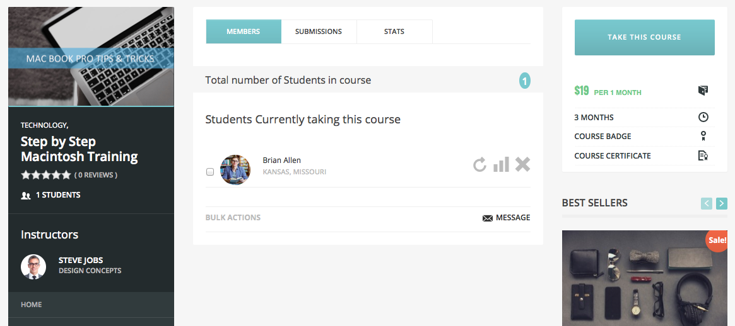Screen dimensions: 735x326
Task: Click the (0 Reviews) link
Action: 96,176
